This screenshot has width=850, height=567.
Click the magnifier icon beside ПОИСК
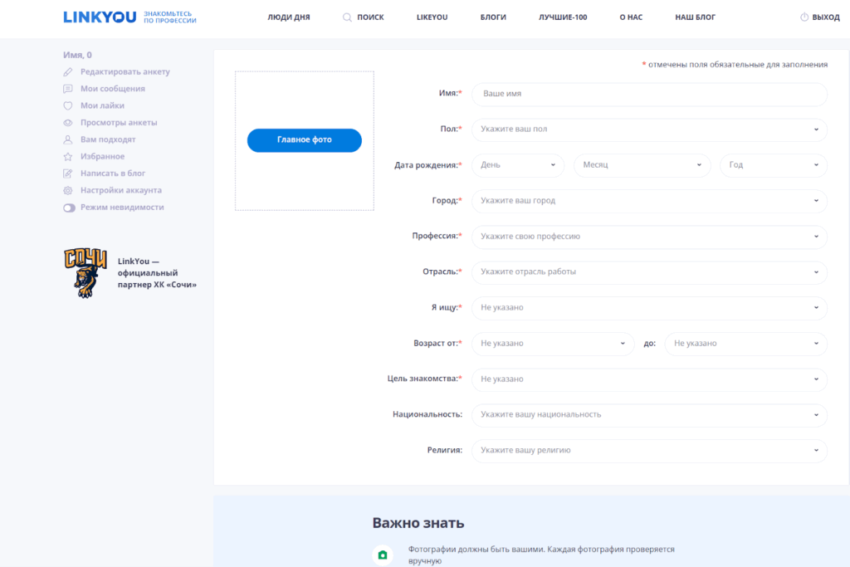pyautogui.click(x=347, y=17)
